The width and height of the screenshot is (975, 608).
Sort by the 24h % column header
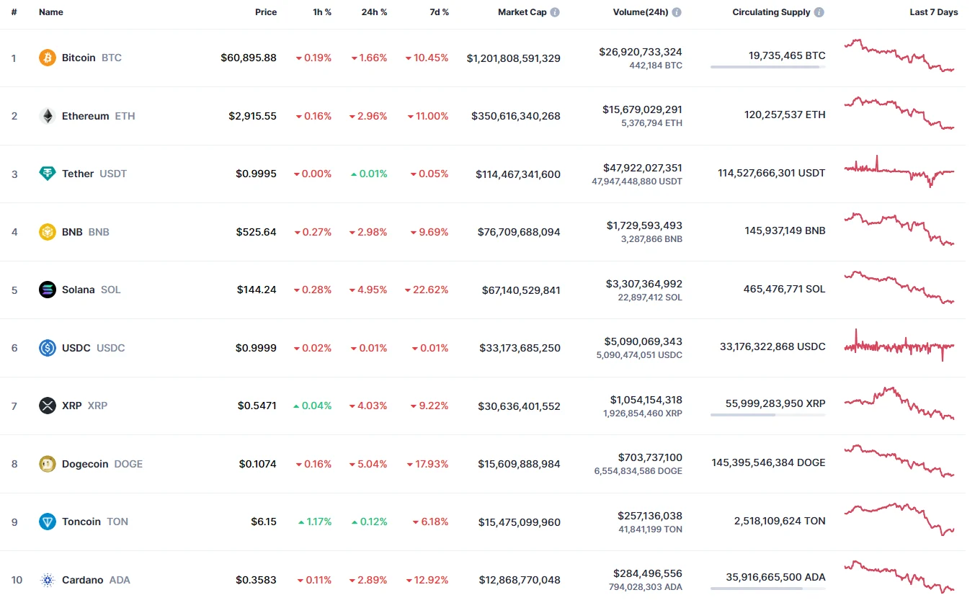click(x=374, y=12)
